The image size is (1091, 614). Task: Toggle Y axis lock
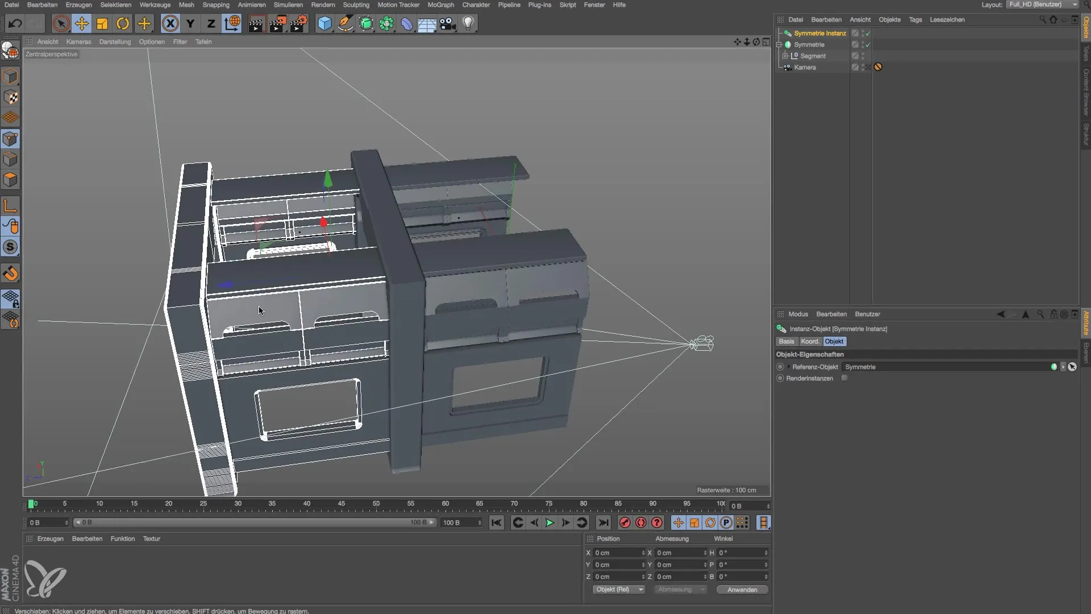pyautogui.click(x=190, y=23)
